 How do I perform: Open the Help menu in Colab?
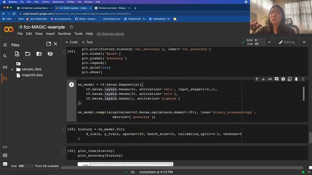(89, 34)
